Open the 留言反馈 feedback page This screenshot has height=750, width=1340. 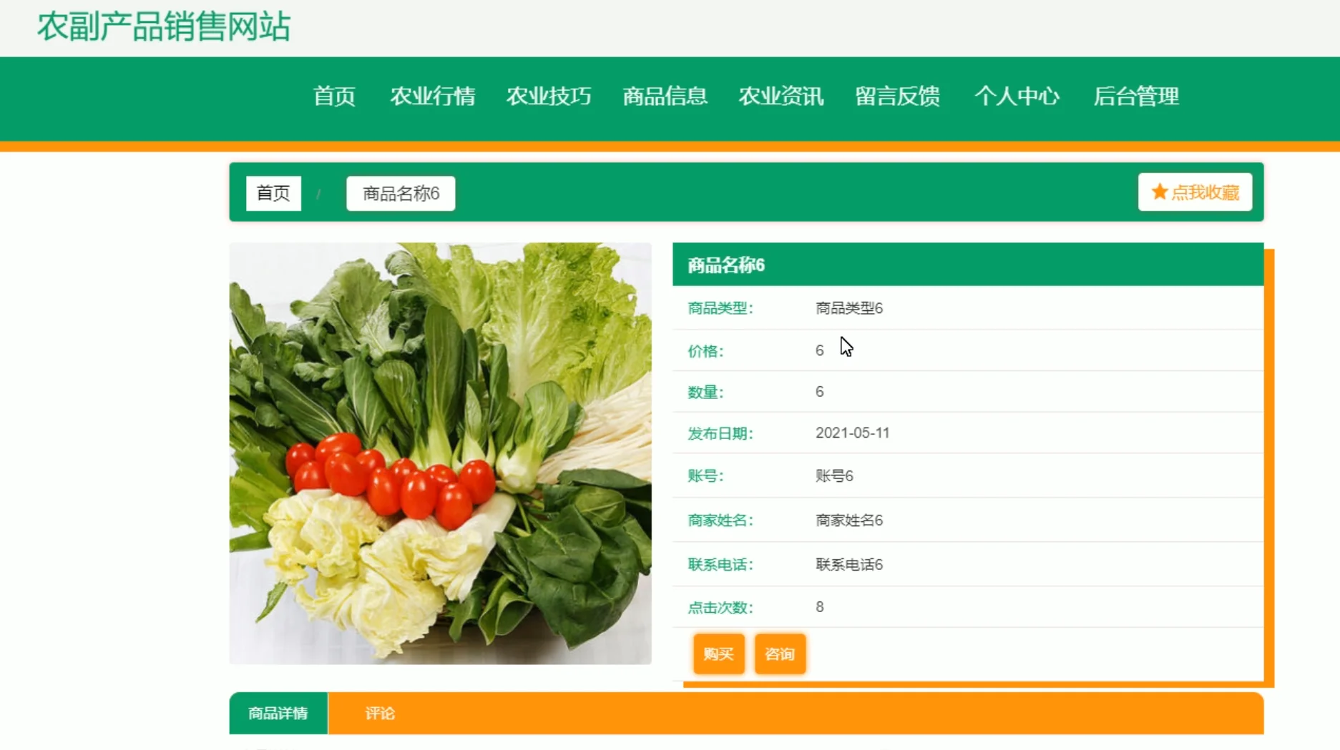point(899,97)
